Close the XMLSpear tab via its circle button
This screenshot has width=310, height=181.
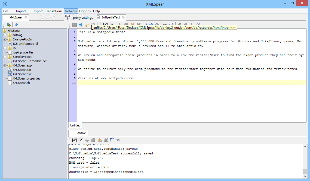tap(26, 17)
